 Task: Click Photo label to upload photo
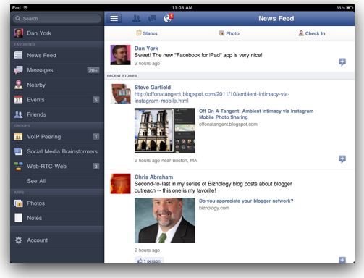tap(232, 33)
